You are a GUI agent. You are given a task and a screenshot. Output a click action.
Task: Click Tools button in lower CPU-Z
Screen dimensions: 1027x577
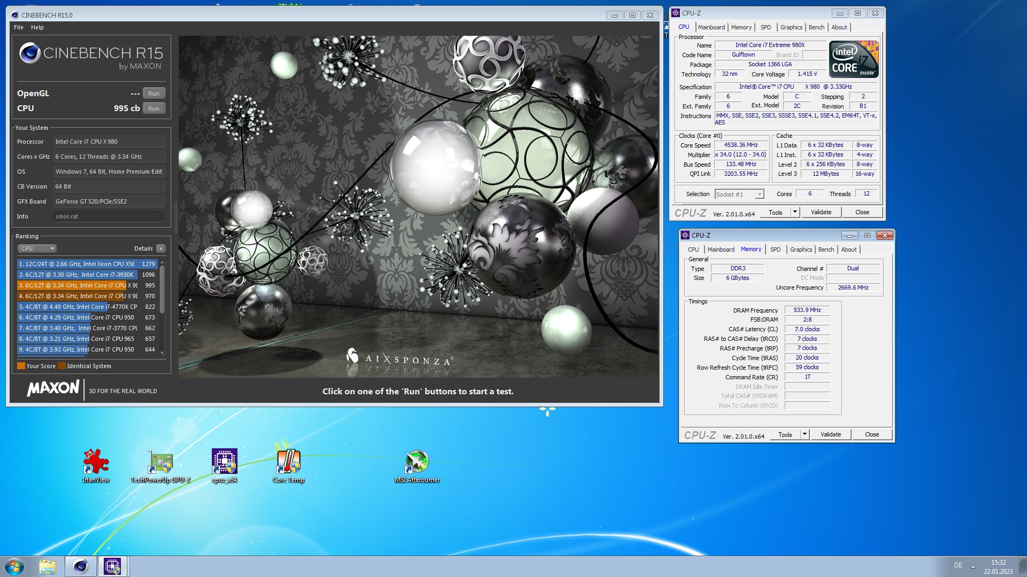(785, 434)
